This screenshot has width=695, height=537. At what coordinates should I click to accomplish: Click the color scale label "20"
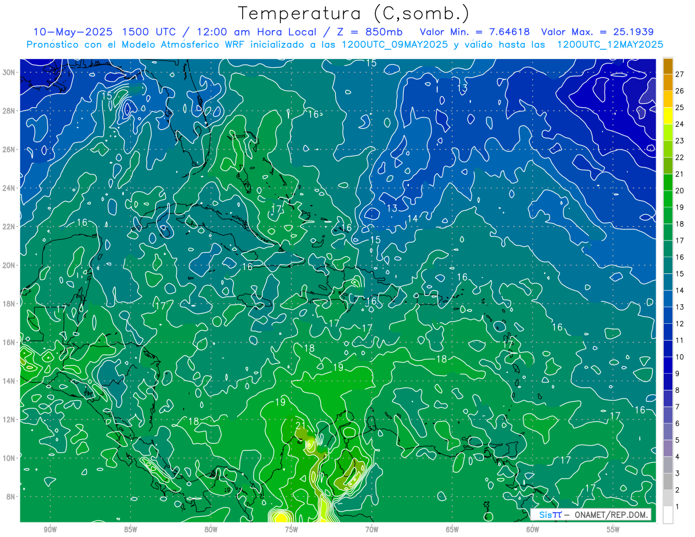click(x=680, y=191)
